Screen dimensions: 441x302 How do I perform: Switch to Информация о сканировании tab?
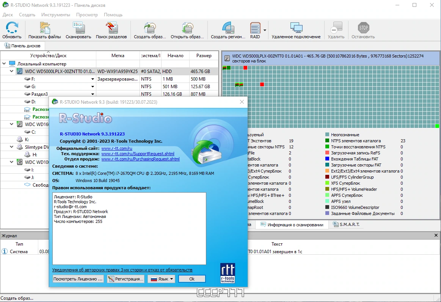292,224
